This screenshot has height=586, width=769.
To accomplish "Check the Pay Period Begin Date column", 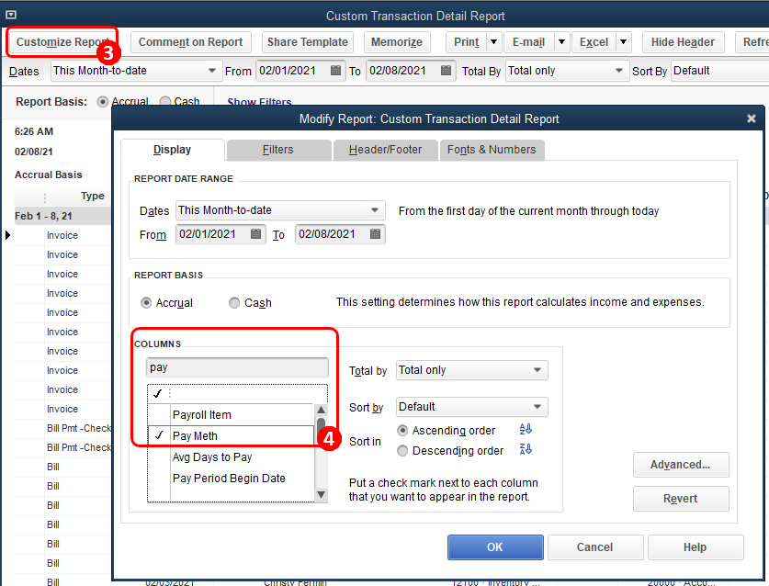I will pyautogui.click(x=159, y=479).
